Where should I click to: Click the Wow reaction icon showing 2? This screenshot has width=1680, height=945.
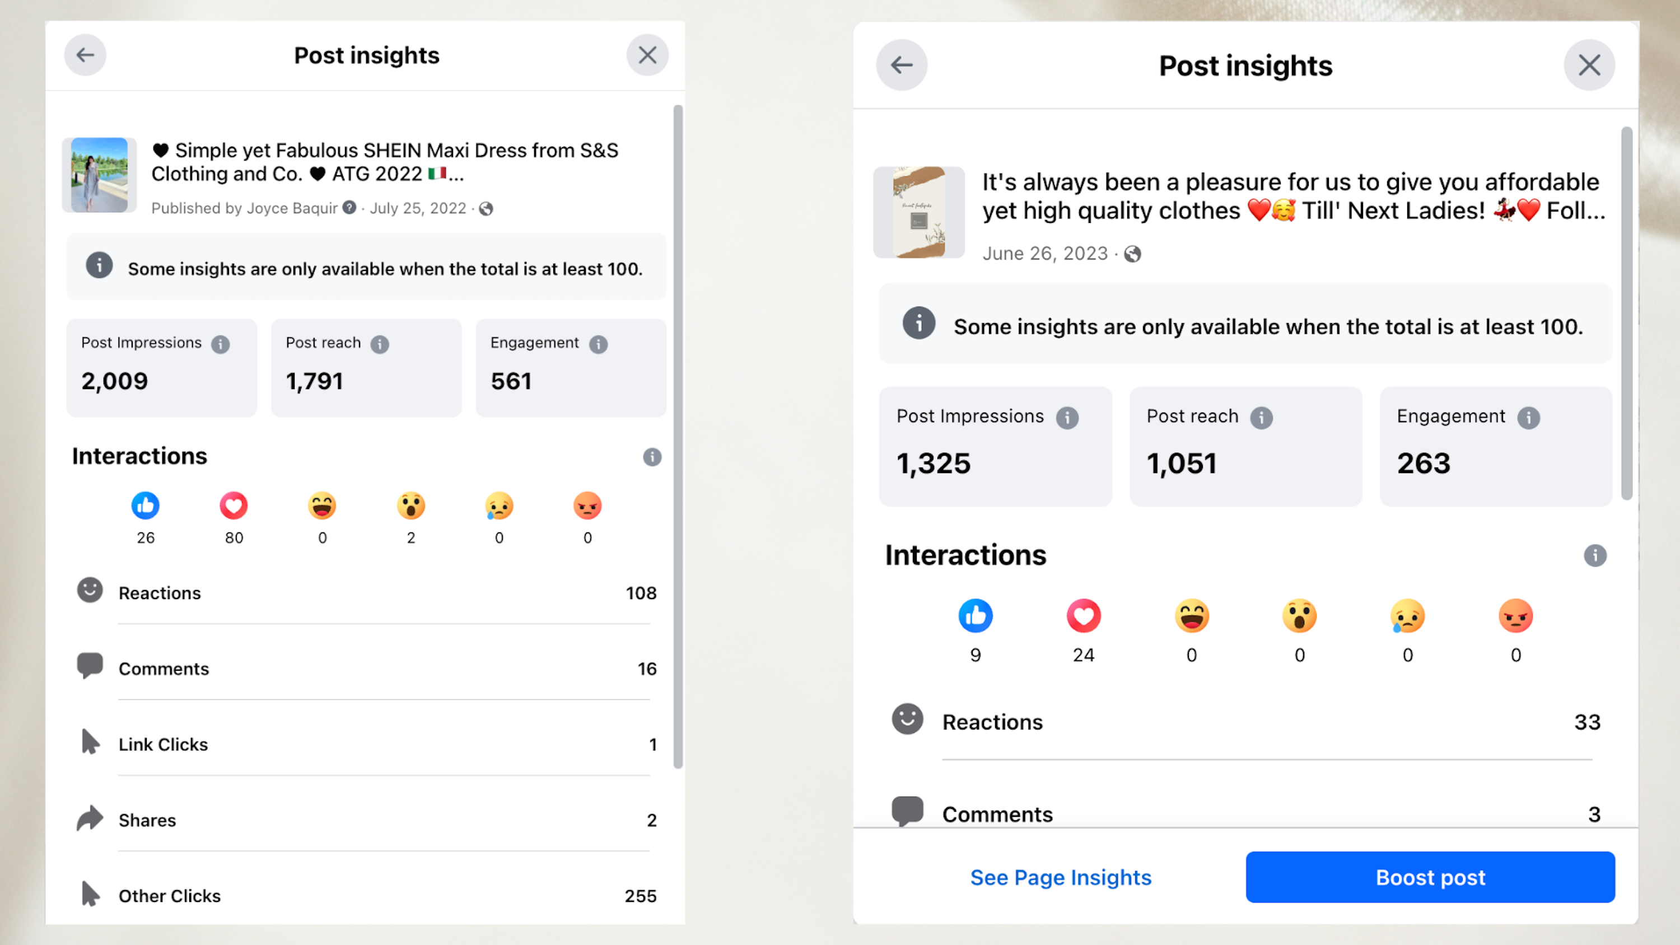click(x=411, y=506)
